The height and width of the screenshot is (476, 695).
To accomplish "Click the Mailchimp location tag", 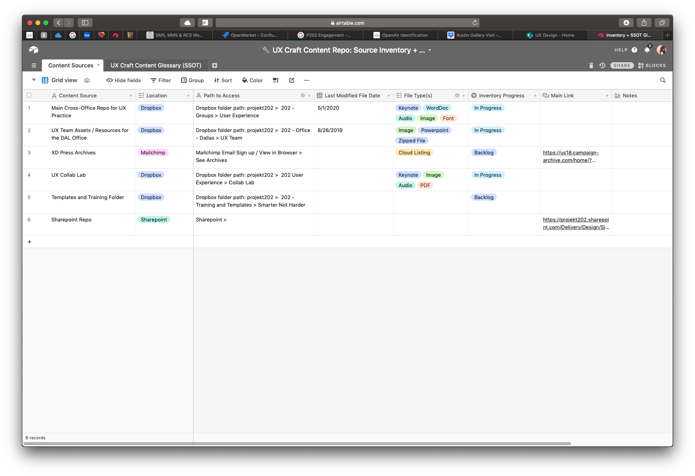I will (153, 152).
